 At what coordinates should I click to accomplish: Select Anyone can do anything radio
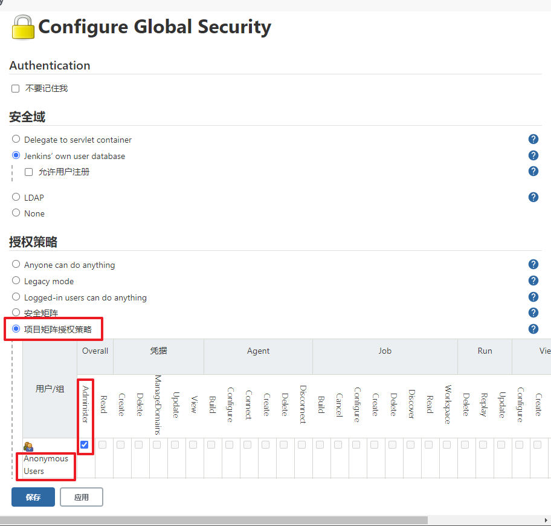(16, 264)
